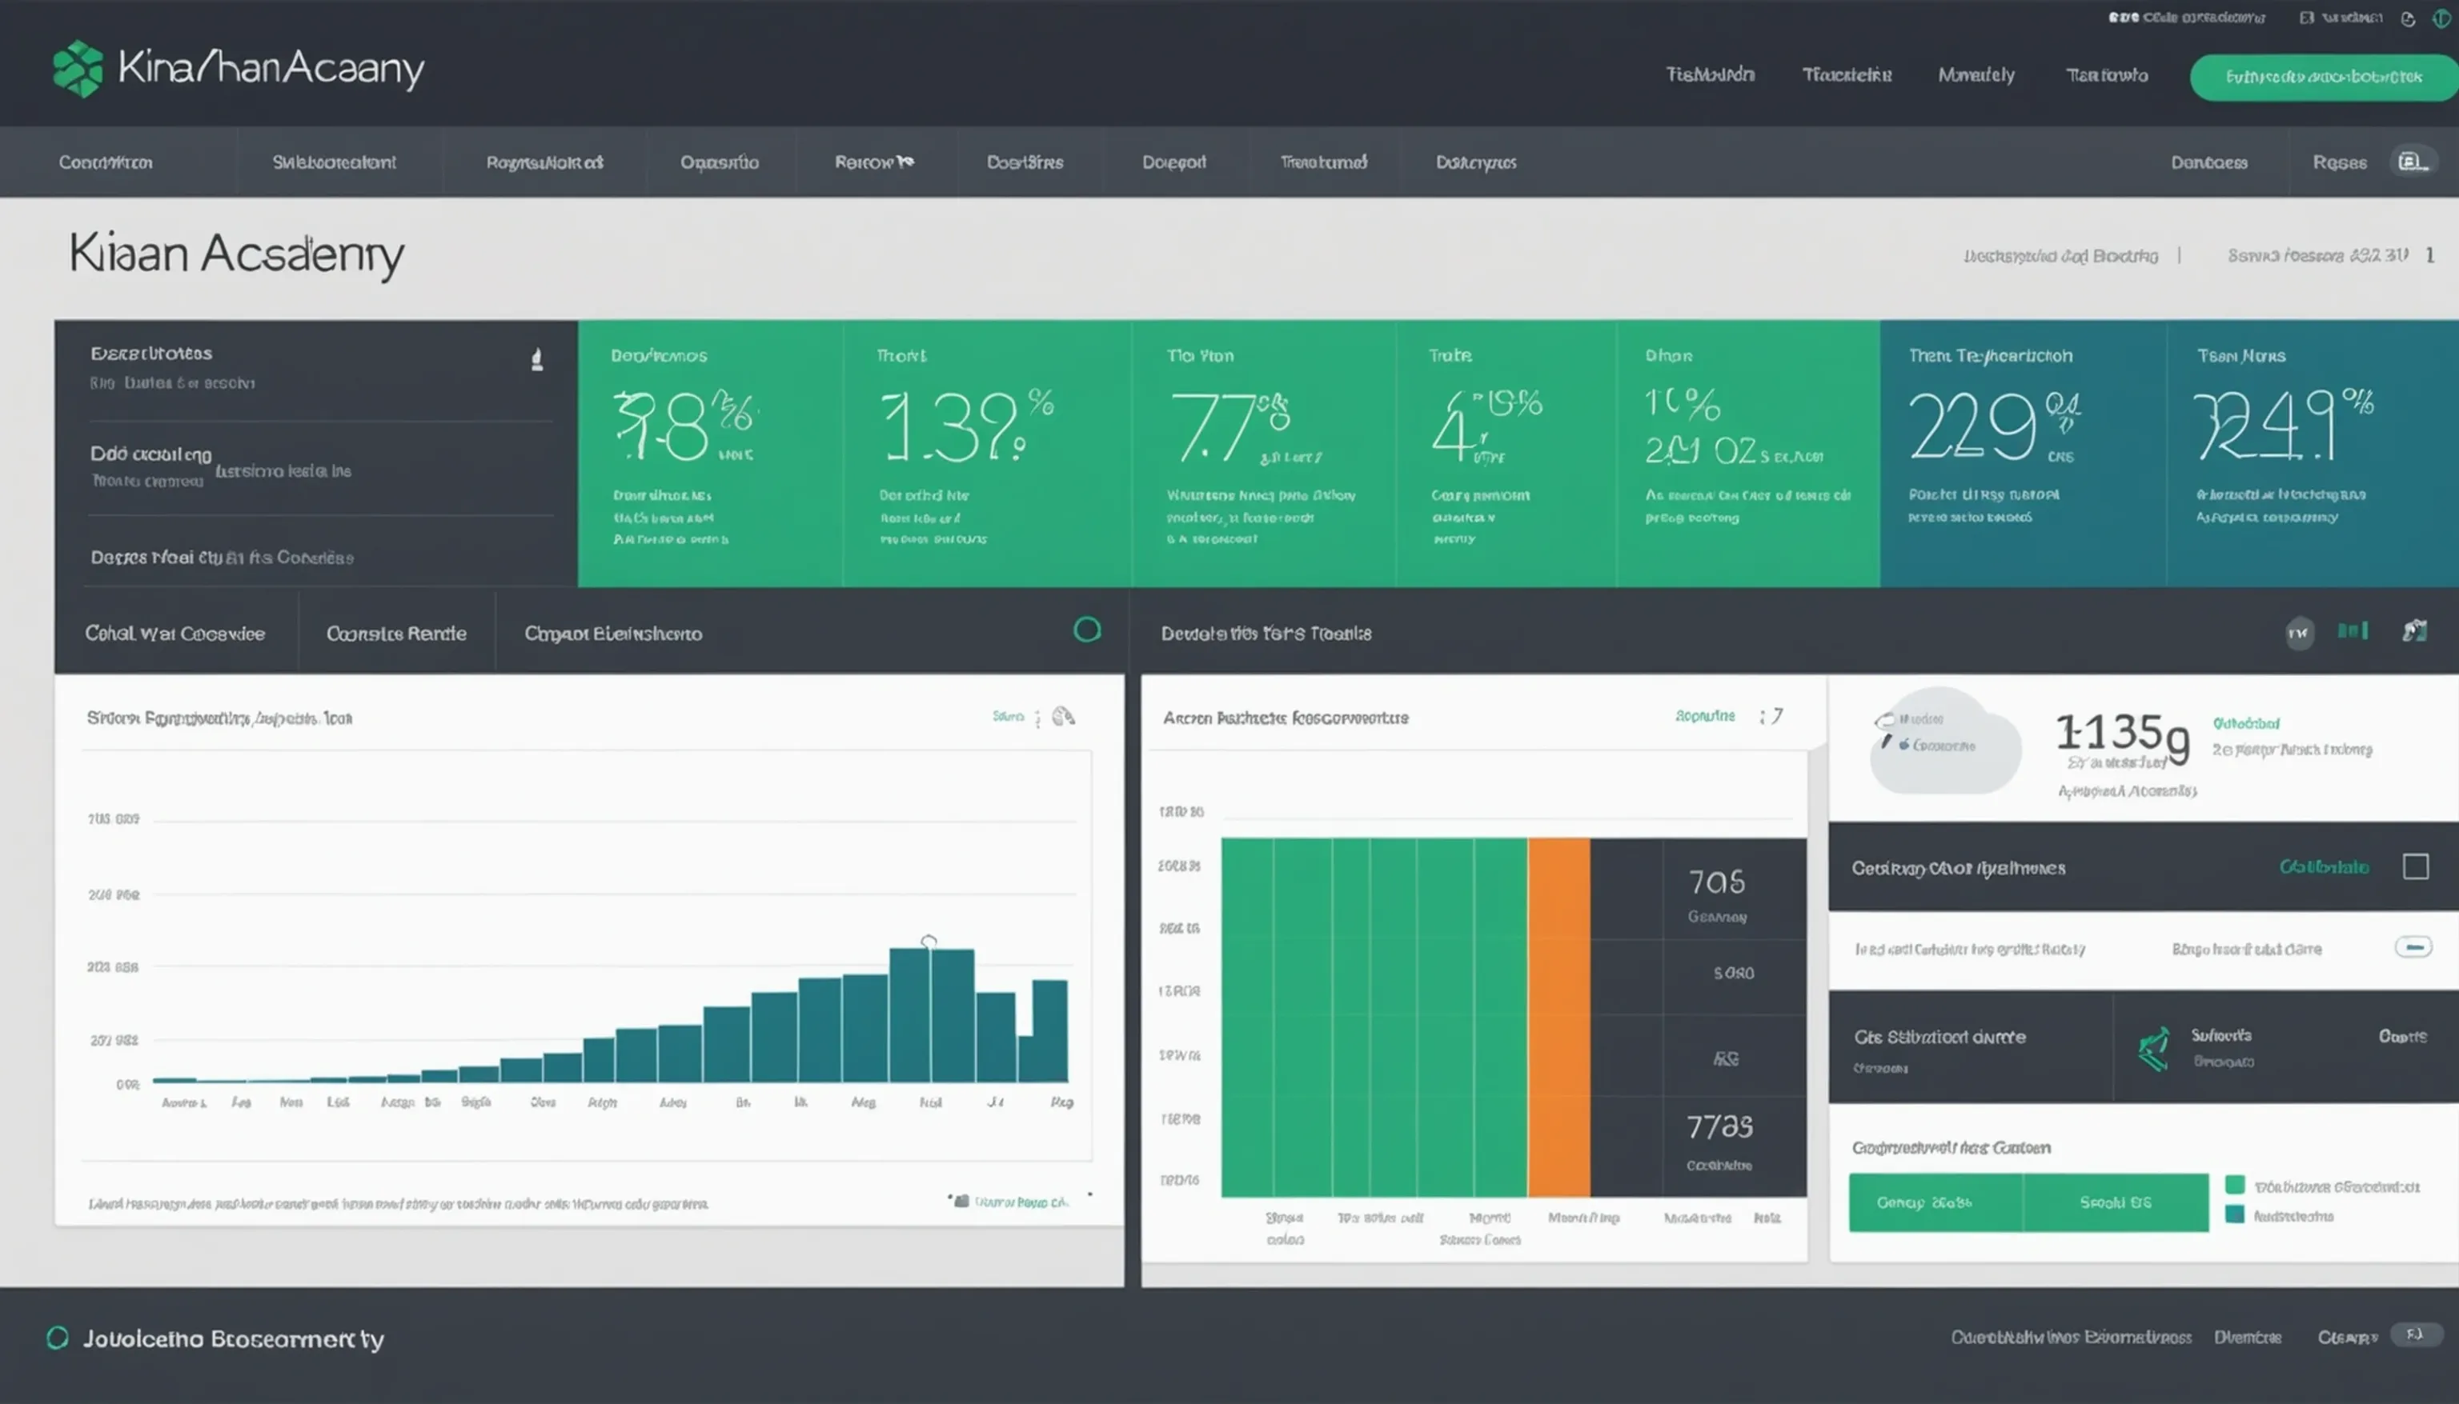This screenshot has width=2459, height=1404.
Task: Click the clock-like circle icon in top utility bar
Action: tap(2408, 18)
